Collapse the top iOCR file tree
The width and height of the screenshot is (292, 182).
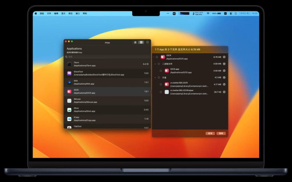coord(153,57)
